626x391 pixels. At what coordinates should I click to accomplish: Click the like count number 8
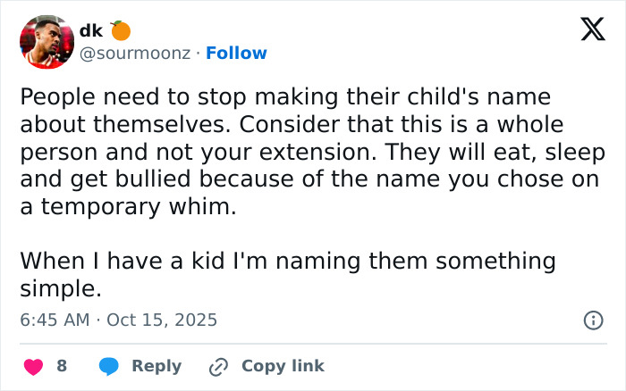62,366
